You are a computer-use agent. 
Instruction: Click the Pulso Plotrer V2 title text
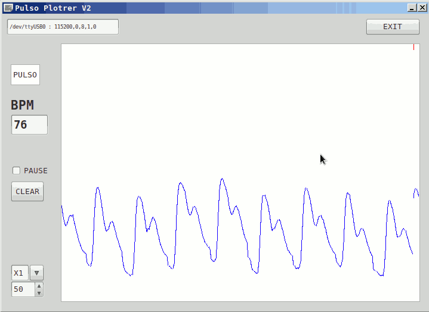(53, 8)
